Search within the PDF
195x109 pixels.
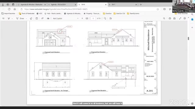tap(164, 18)
